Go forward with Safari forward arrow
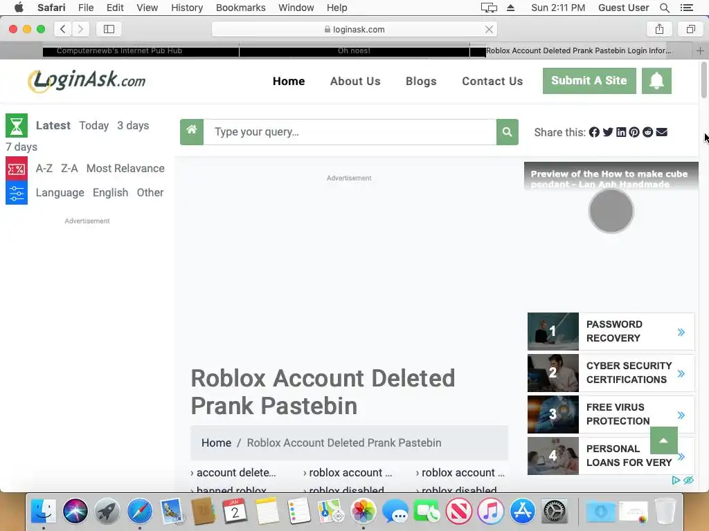Viewport: 709px width, 531px height. pyautogui.click(x=80, y=29)
